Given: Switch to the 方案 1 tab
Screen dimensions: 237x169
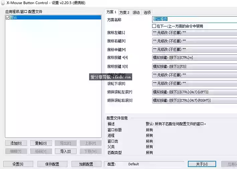Looking at the screenshot, I should [111, 12].
